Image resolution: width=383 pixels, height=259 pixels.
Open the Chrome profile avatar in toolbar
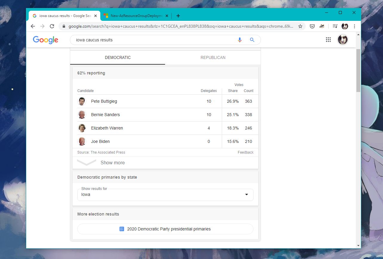(x=345, y=26)
